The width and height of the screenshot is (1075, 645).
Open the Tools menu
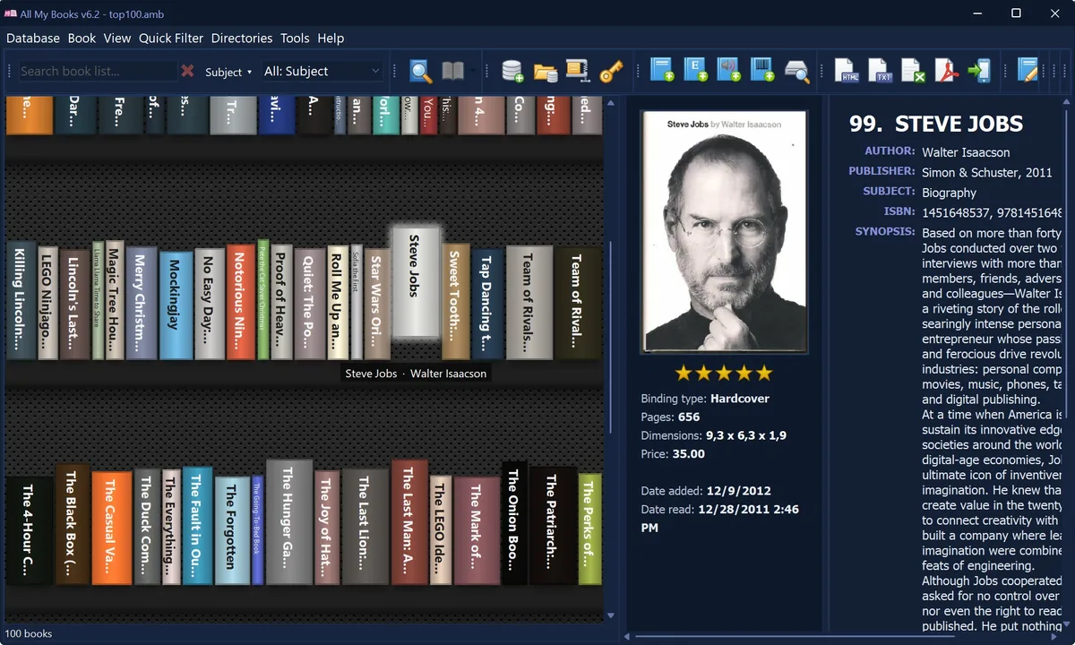coord(295,38)
